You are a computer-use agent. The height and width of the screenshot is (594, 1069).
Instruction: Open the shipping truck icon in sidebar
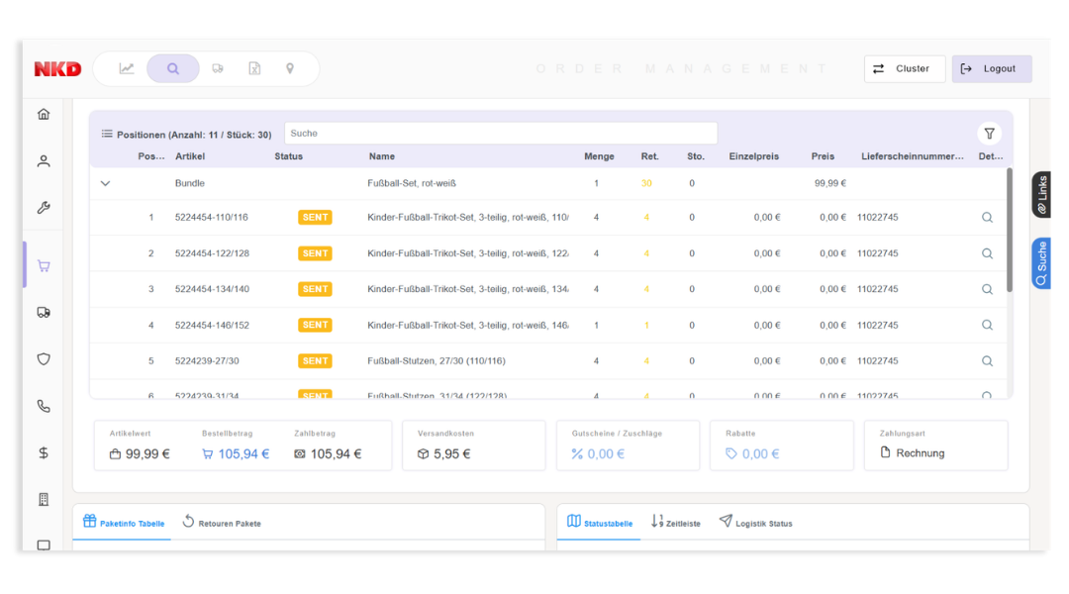[43, 312]
